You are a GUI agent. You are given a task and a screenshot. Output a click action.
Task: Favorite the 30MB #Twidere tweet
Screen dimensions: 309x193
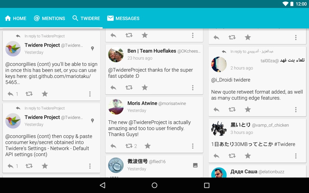pyautogui.click(x=248, y=156)
